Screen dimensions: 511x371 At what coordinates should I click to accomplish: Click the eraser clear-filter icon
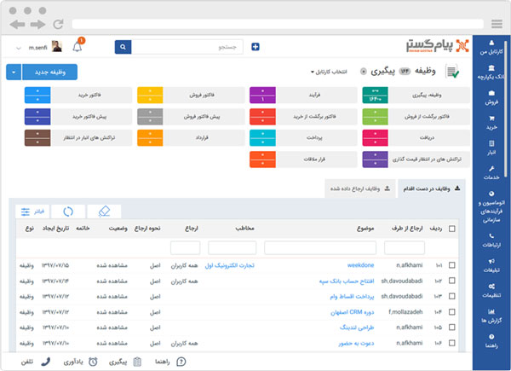point(105,211)
